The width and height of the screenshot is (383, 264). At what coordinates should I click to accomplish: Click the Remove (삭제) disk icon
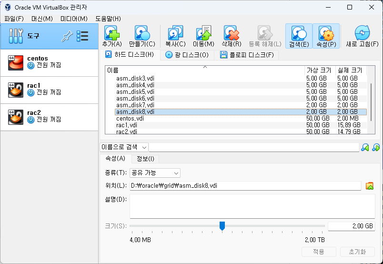point(232,33)
